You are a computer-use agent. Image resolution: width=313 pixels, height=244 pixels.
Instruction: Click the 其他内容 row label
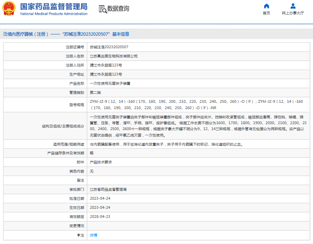click(77, 171)
